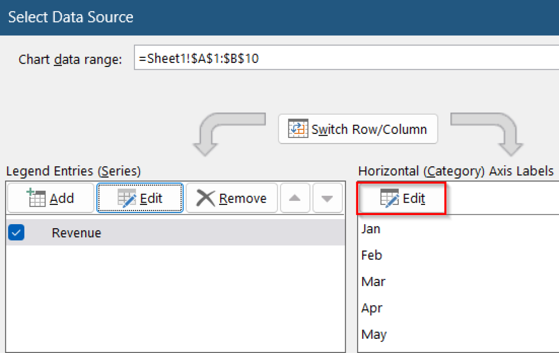Click the Legend Entries (Series) heading

[74, 171]
